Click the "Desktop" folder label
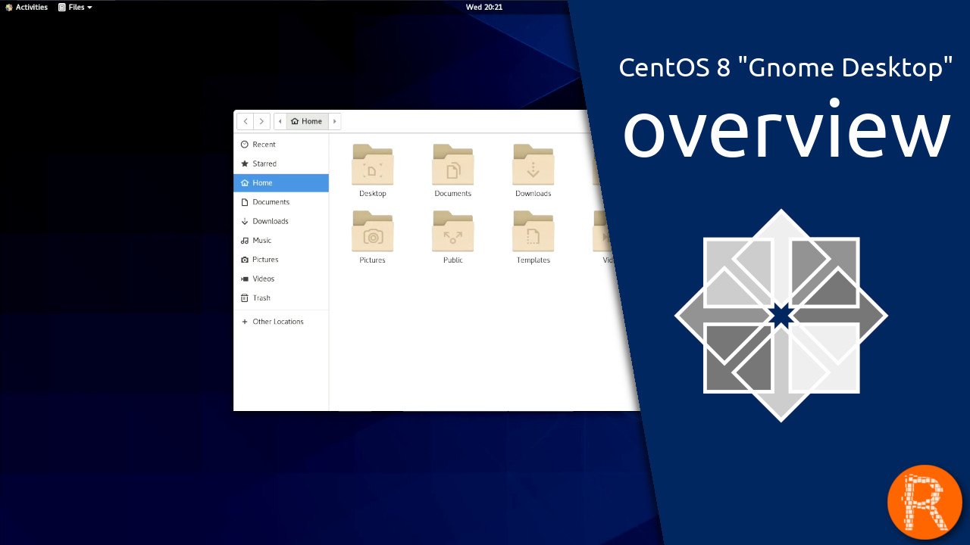Image resolution: width=970 pixels, height=545 pixels. 373,194
